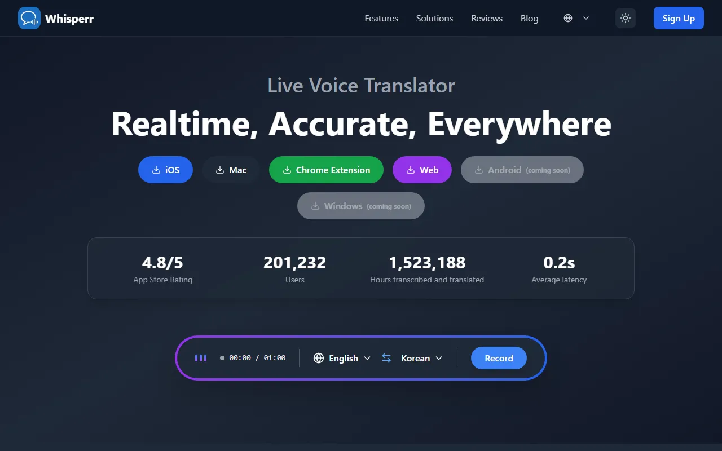Click the Android coming soon button
Viewport: 722px width, 451px height.
tap(522, 170)
